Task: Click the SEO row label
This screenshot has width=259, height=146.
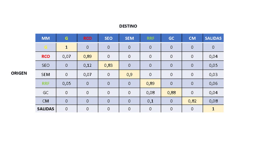Action: point(46,65)
